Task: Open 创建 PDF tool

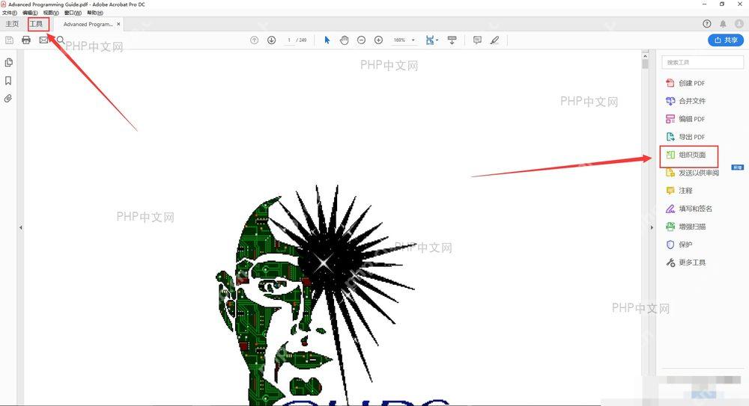Action: (x=685, y=83)
